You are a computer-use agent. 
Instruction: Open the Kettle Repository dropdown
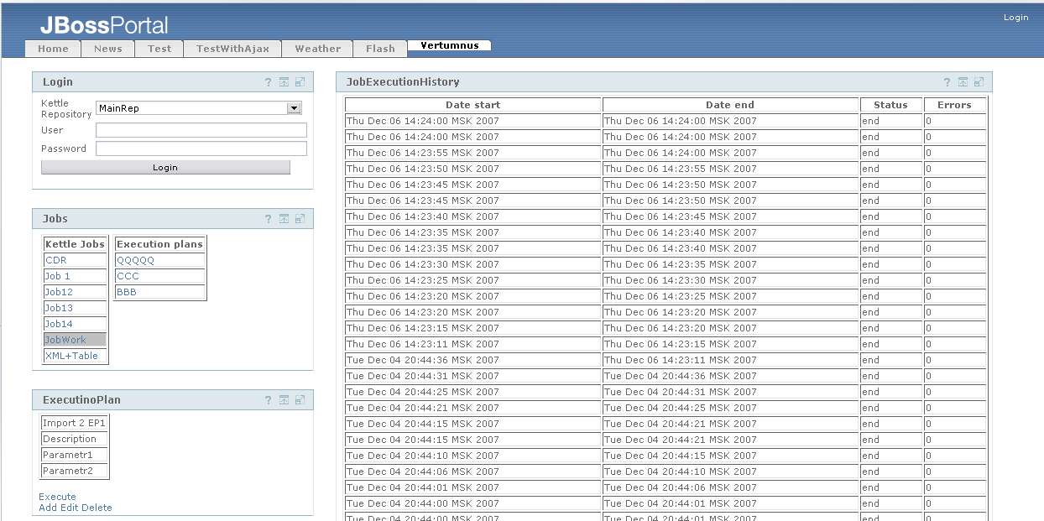[293, 108]
